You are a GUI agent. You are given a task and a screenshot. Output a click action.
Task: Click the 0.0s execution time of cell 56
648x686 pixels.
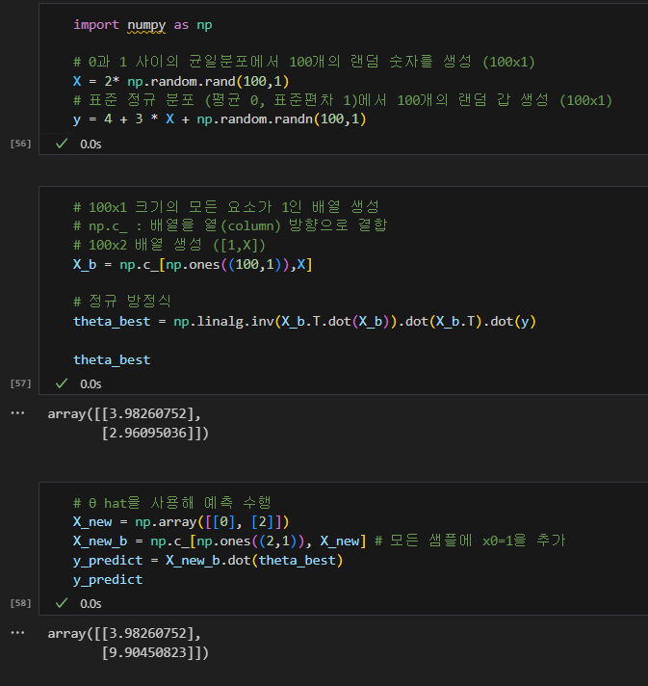coord(91,144)
